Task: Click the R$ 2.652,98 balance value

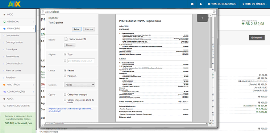Action: tap(255, 24)
